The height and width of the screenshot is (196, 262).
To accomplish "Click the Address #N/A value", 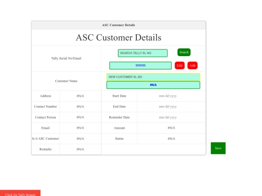I will (x=80, y=96).
